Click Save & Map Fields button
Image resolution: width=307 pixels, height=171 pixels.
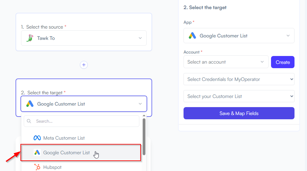(239, 113)
